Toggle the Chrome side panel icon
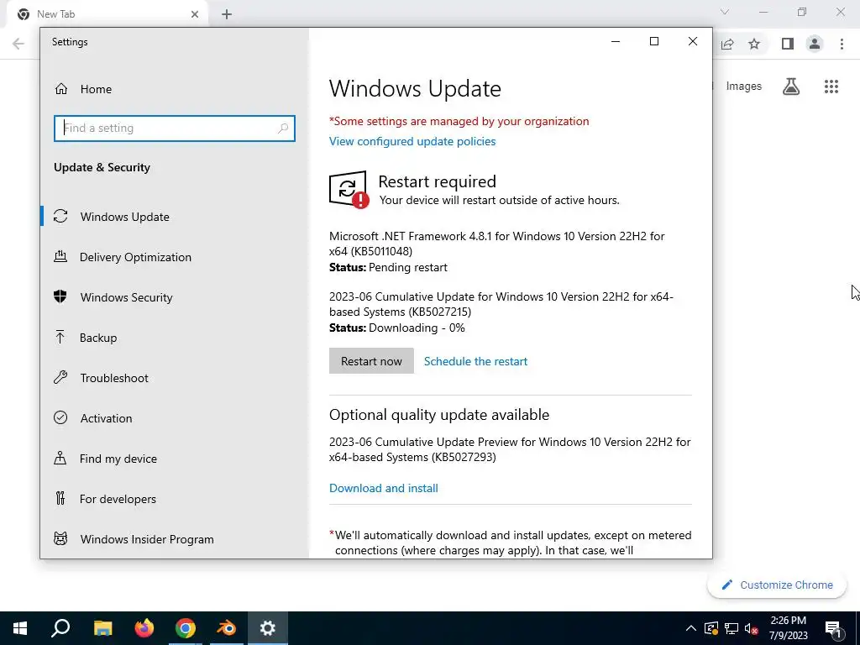Image resolution: width=860 pixels, height=645 pixels. [788, 44]
